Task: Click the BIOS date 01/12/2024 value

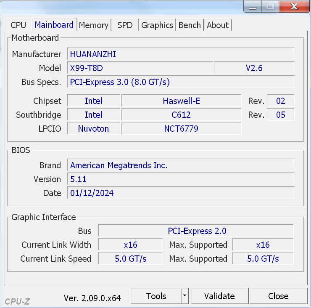Action: pos(181,193)
